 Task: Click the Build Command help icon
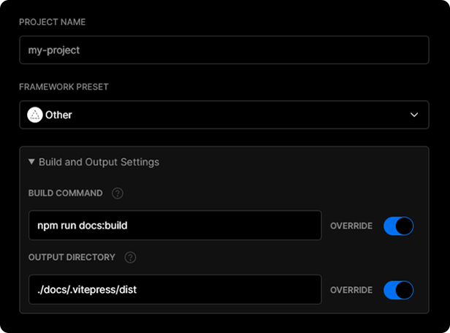pyautogui.click(x=118, y=194)
